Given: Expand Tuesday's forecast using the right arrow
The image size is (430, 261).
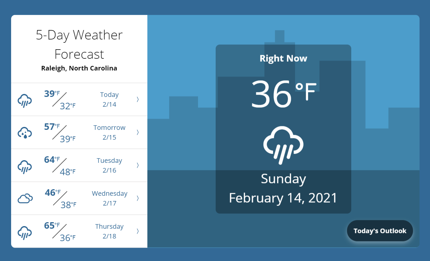Looking at the screenshot, I should (x=137, y=165).
